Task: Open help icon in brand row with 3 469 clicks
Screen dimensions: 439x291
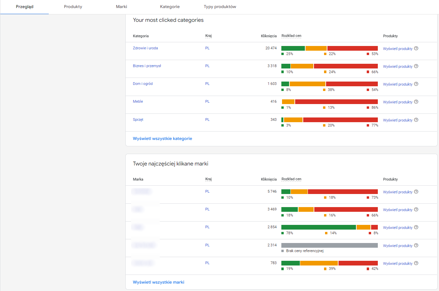Action: point(416,209)
